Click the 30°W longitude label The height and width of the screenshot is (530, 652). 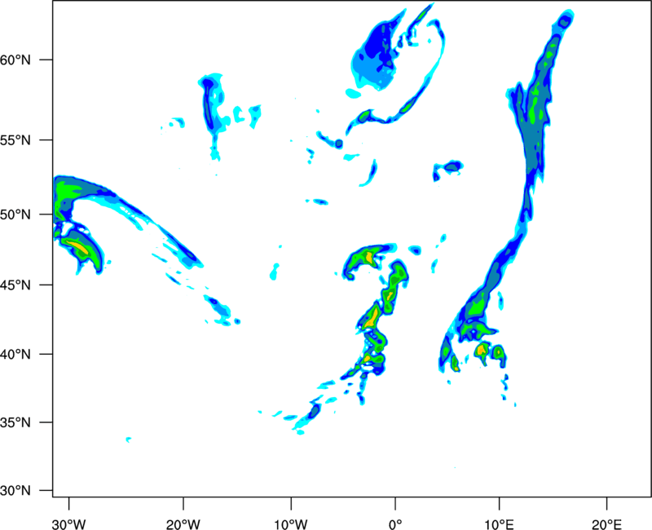click(68, 524)
